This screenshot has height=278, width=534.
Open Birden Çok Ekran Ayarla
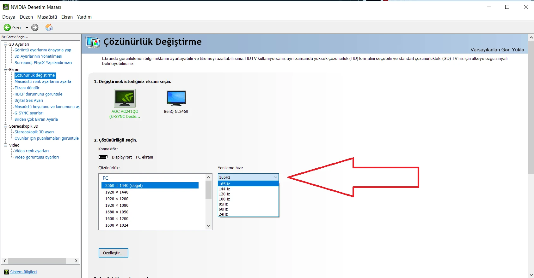point(36,119)
